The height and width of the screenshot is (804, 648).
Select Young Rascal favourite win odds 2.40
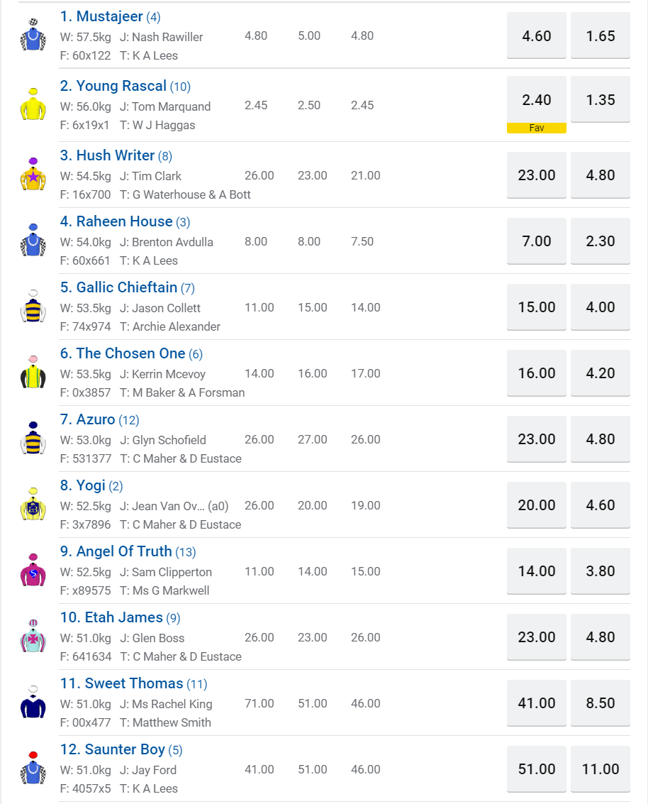pos(537,100)
